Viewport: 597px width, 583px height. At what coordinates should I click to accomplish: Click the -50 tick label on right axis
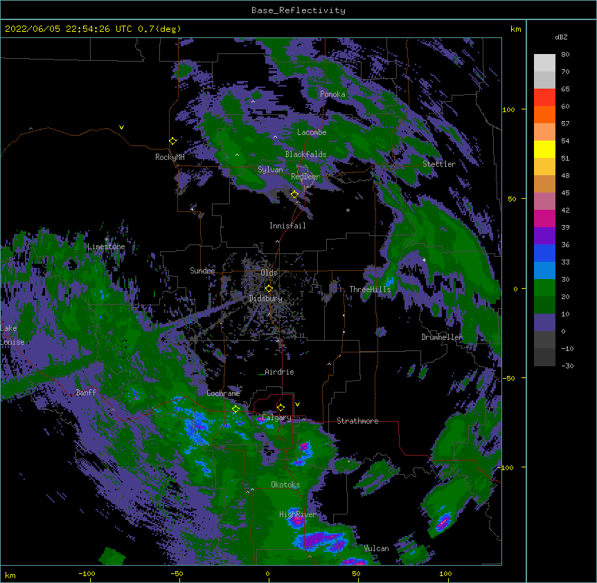point(508,378)
